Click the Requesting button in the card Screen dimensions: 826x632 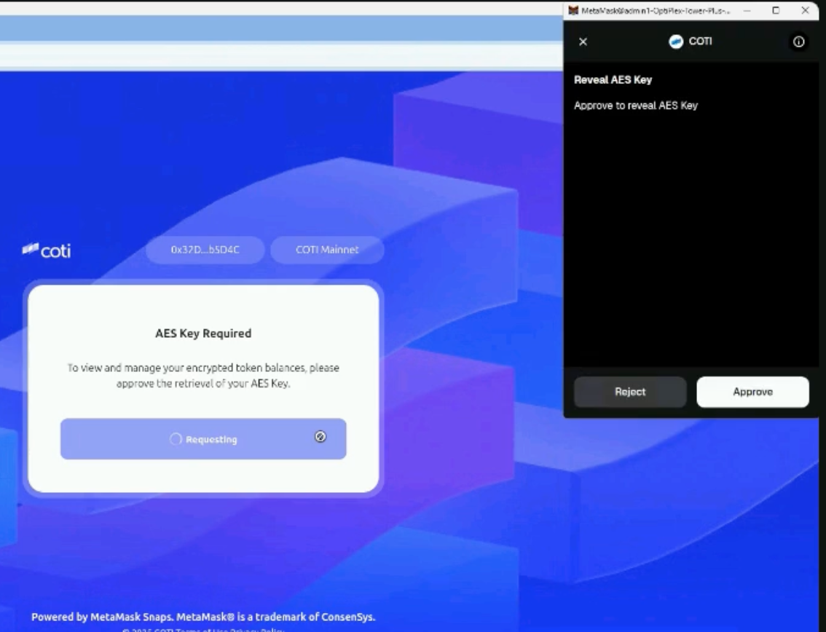click(203, 439)
